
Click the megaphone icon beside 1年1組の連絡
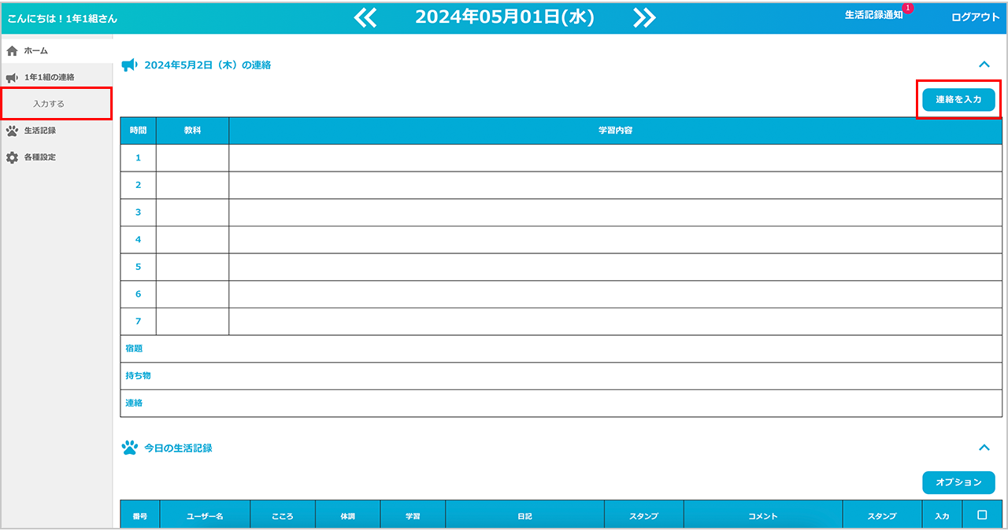pyautogui.click(x=12, y=77)
